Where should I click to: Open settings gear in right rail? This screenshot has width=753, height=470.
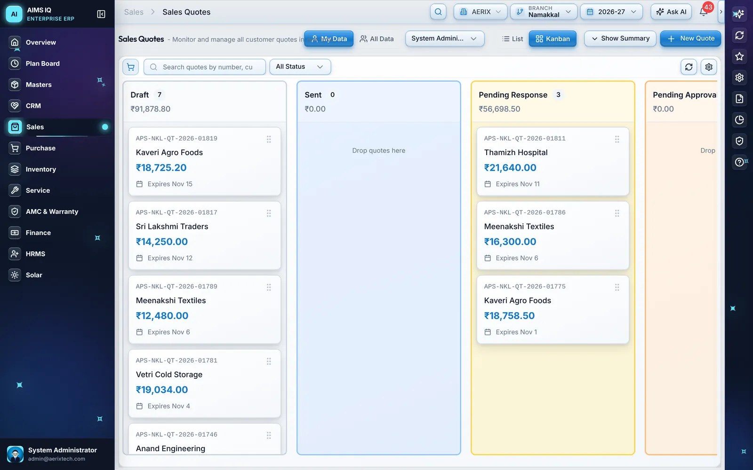(x=739, y=78)
